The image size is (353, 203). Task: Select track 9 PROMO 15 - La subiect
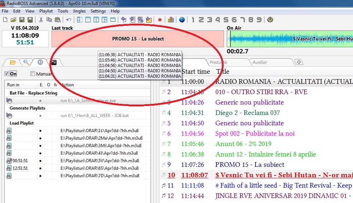click(x=257, y=165)
